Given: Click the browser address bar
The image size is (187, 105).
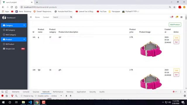Looking at the screenshot, I should click(94, 7).
